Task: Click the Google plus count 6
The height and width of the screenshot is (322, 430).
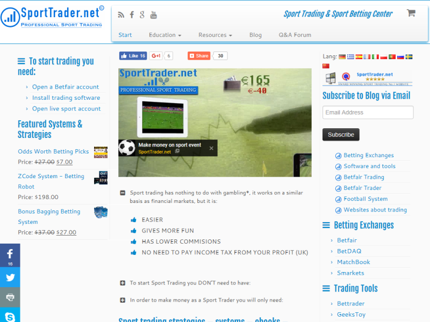Action: [x=169, y=56]
